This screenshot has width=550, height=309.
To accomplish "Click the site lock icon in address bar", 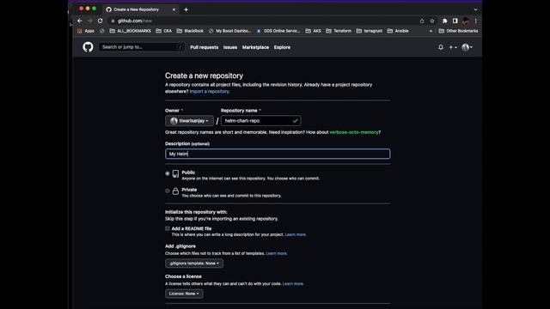I will click(113, 21).
